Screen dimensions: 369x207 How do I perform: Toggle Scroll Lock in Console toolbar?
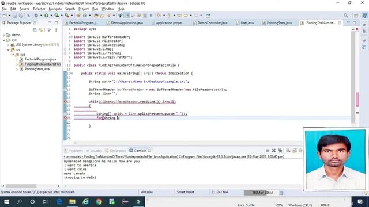point(295,151)
